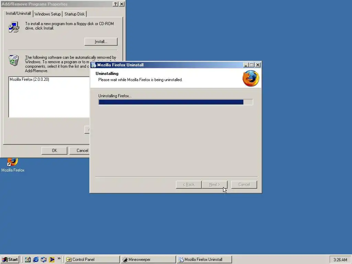
Task: Open the Mozilla Firefox desktop shortcut
Action: 13,165
